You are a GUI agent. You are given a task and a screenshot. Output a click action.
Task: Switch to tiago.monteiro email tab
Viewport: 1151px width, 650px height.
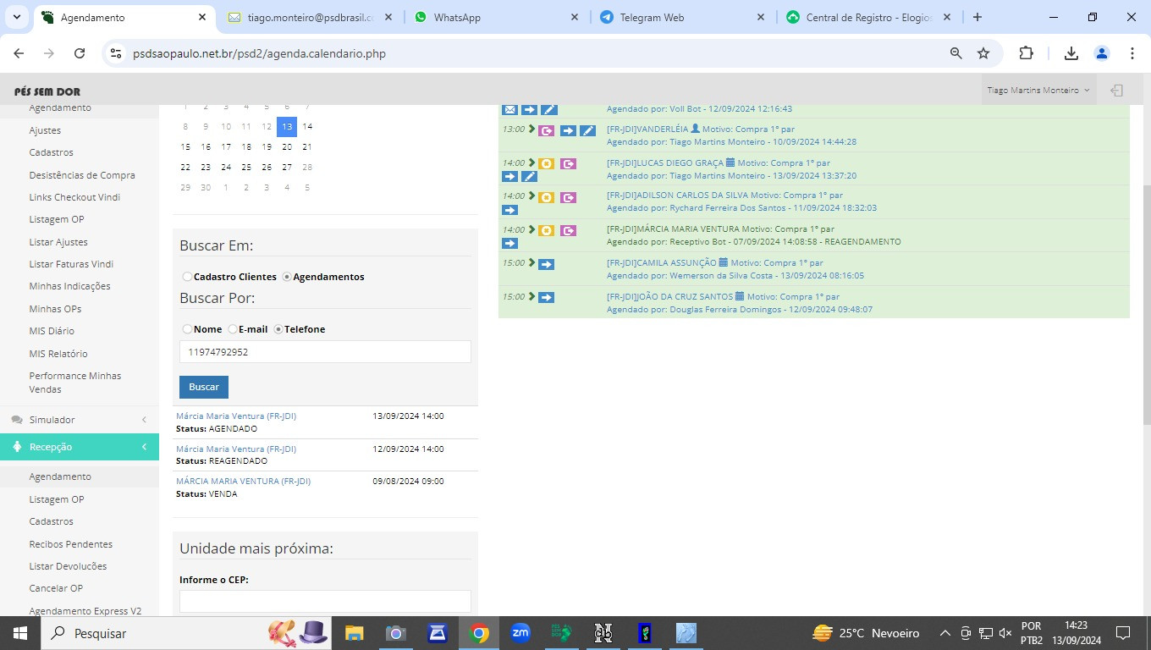[x=311, y=17]
